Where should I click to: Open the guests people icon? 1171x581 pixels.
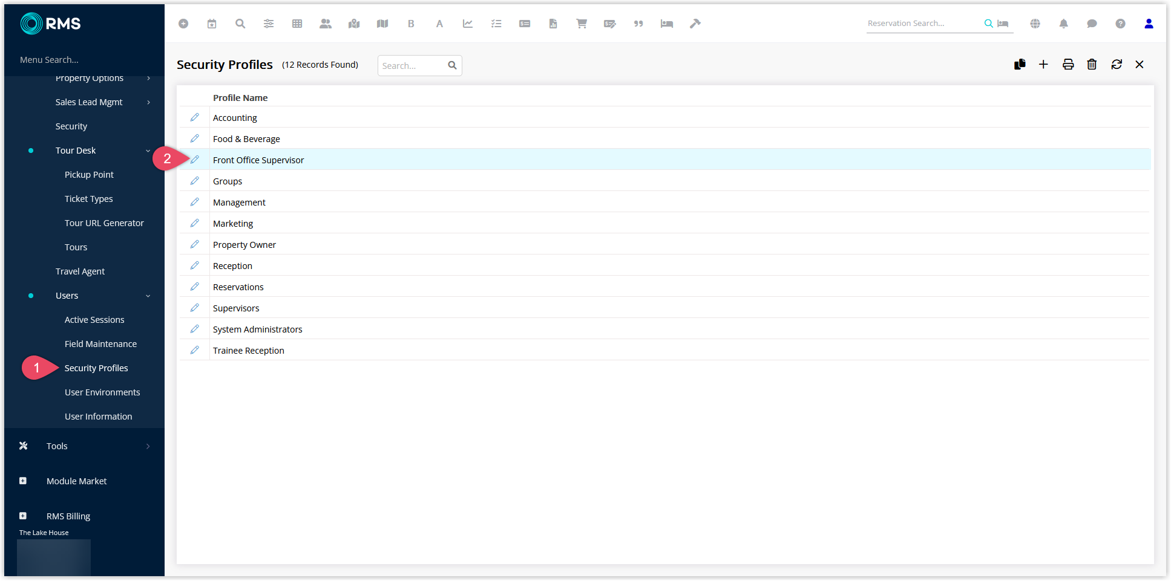point(326,24)
